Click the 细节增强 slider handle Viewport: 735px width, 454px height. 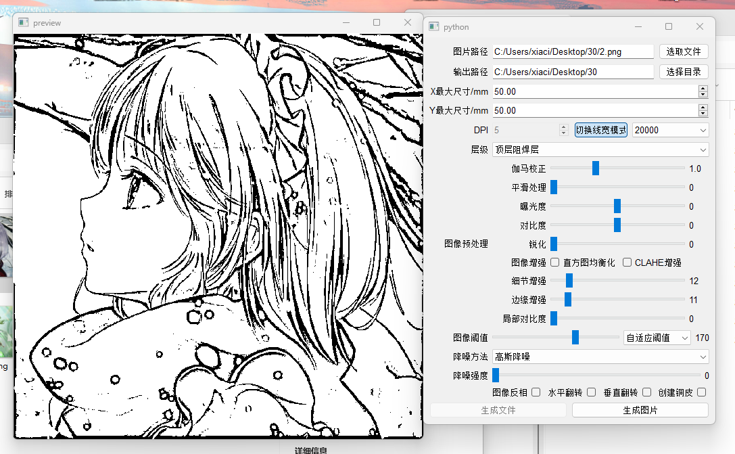point(569,281)
